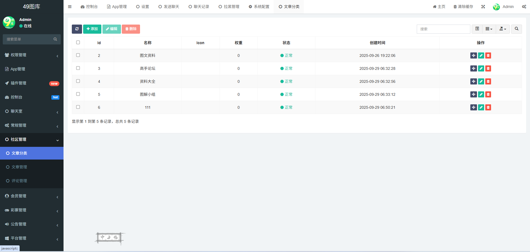Click the drag-sort icon for 图文资料 row
The width and height of the screenshot is (530, 252).
pyautogui.click(x=473, y=55)
